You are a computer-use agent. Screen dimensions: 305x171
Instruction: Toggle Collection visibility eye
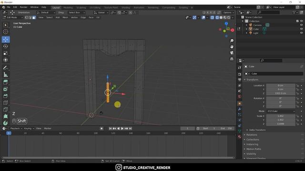[301, 21]
